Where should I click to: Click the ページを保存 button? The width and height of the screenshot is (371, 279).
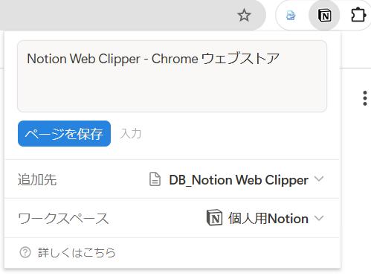[64, 133]
